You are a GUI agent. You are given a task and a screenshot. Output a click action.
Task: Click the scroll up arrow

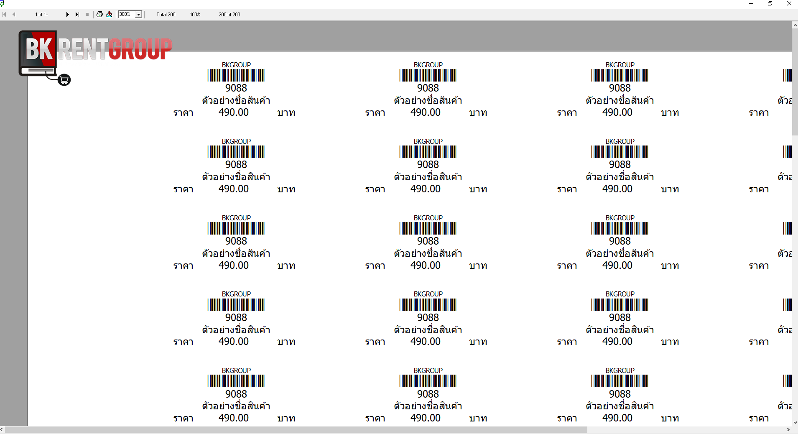point(795,25)
